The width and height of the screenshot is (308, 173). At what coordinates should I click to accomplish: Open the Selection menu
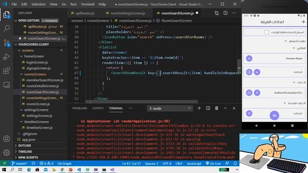point(38,4)
